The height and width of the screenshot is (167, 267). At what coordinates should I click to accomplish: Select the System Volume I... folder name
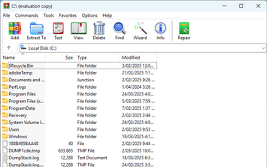(x=27, y=122)
